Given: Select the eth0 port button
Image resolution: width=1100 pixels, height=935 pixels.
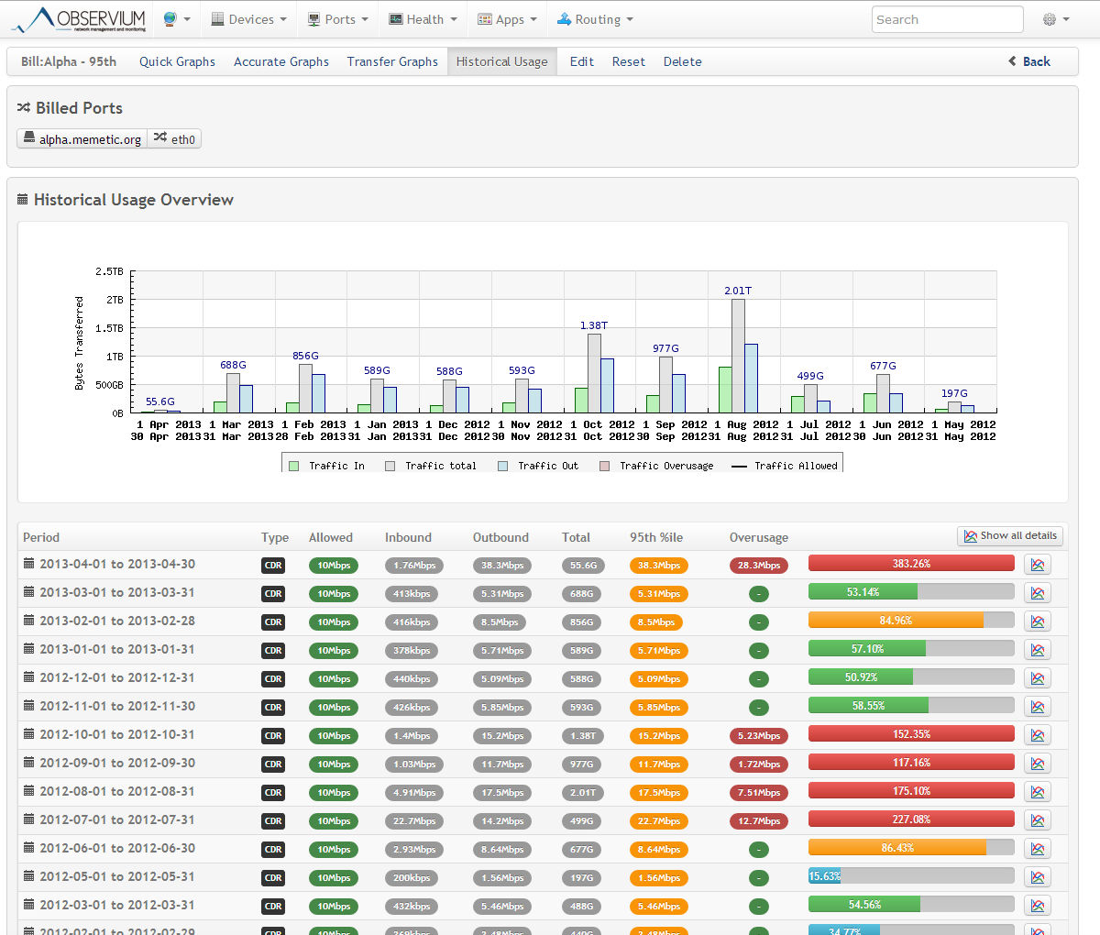Looking at the screenshot, I should 174,139.
